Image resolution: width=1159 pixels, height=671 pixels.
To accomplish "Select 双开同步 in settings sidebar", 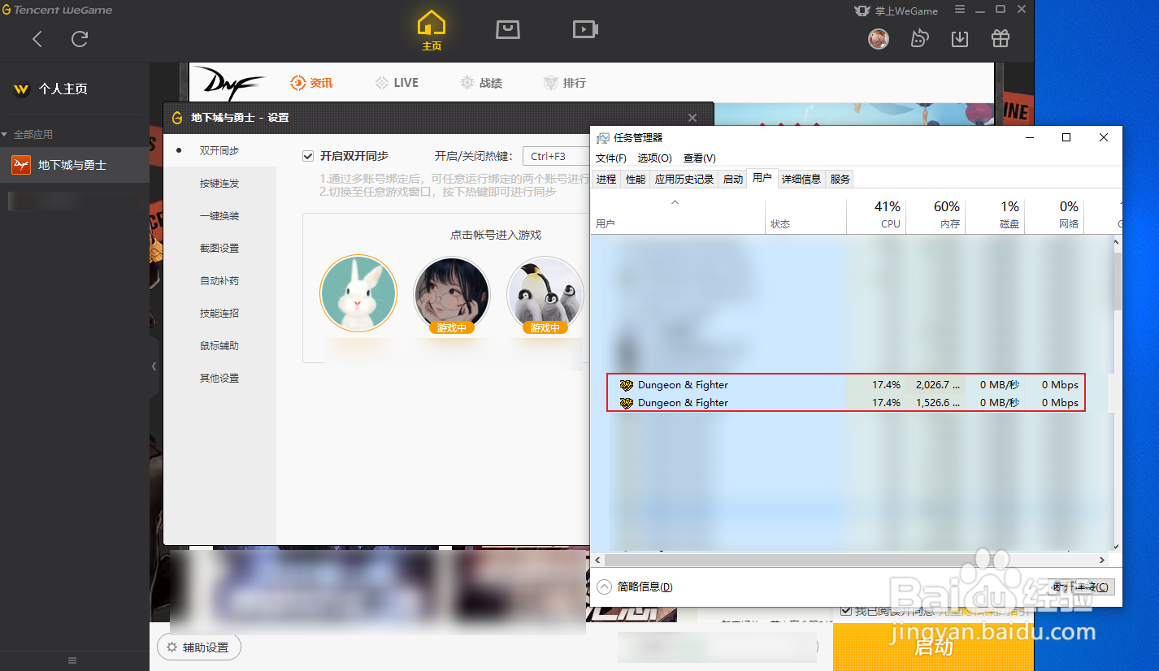I will (x=219, y=151).
